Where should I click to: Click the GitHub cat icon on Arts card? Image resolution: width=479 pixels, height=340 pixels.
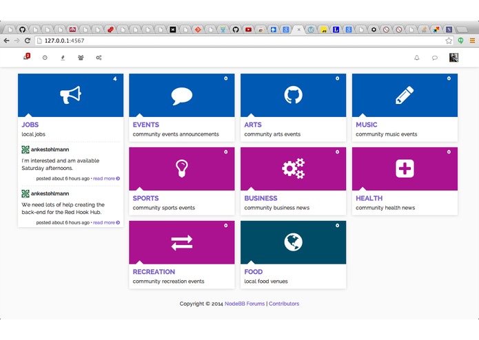pos(294,95)
